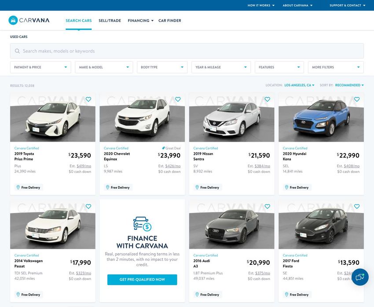This screenshot has height=307, width=374.
Task: Open the $384/mo estimate link
Action: click(x=262, y=166)
